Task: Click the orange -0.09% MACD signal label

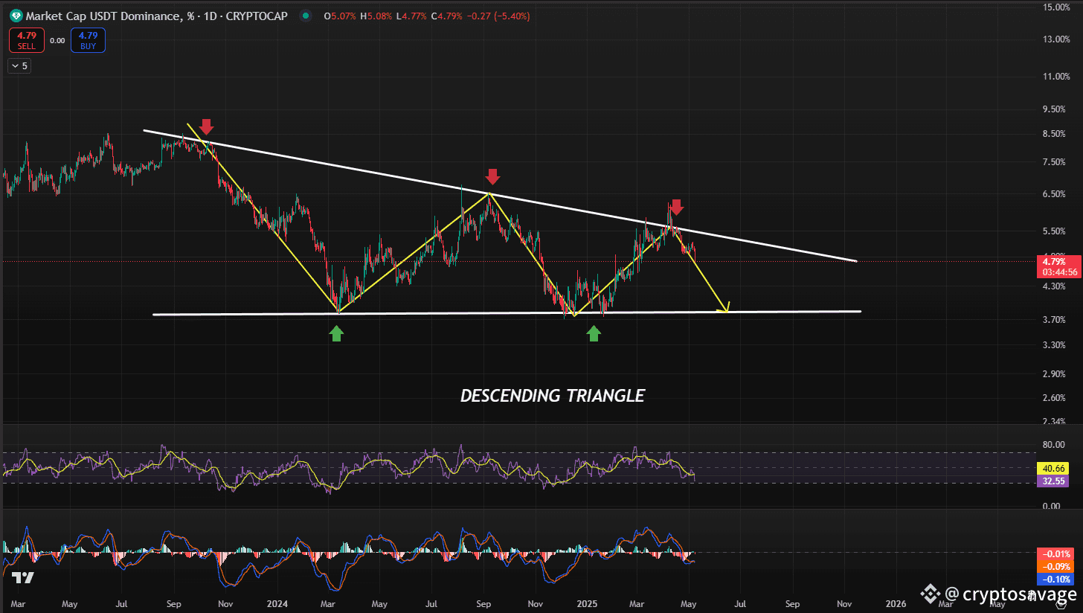Action: (1055, 566)
